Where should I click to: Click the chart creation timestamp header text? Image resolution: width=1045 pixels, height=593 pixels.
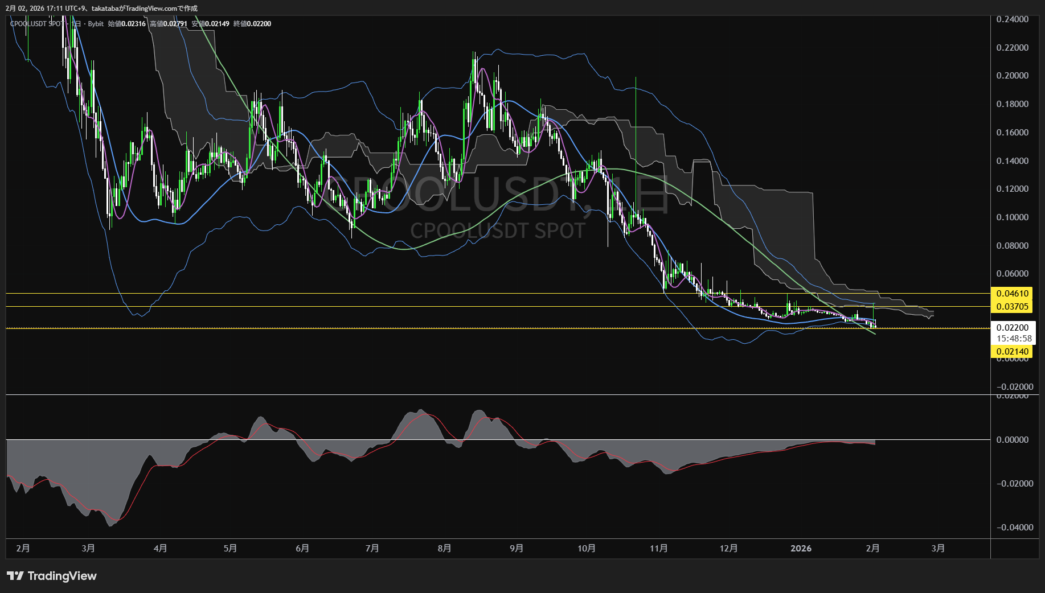click(101, 9)
